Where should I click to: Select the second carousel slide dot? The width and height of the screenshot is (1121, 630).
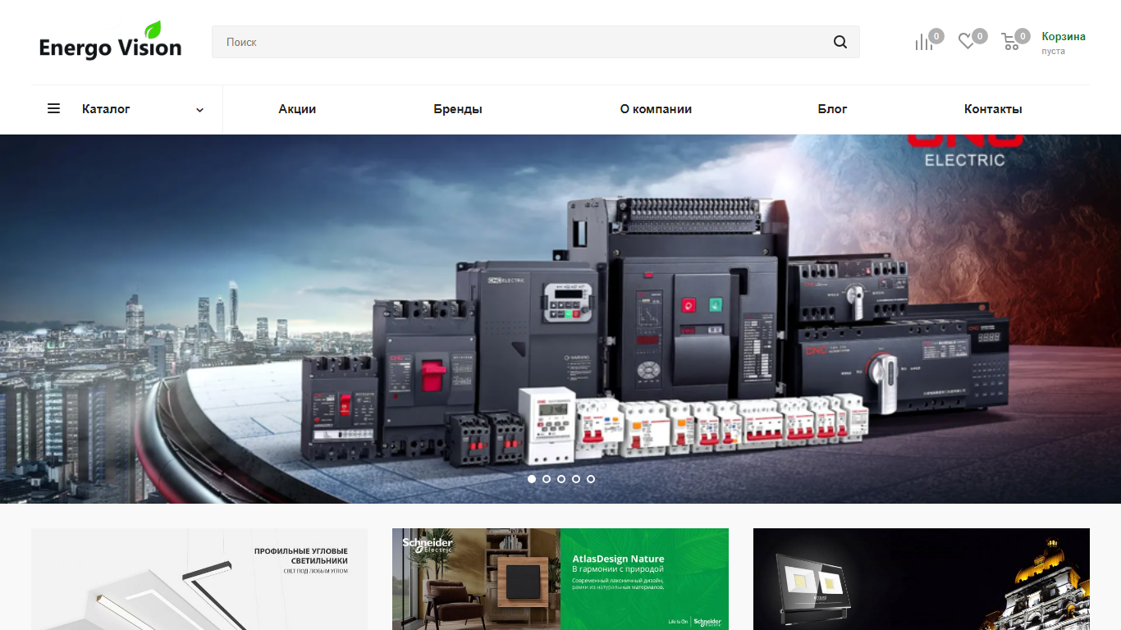tap(547, 479)
